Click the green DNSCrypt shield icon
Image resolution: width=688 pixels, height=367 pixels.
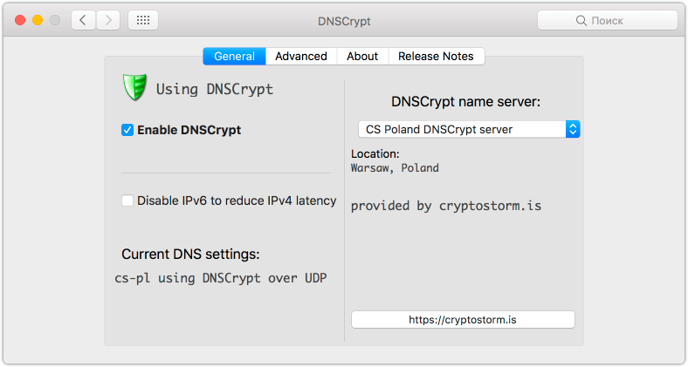click(134, 87)
